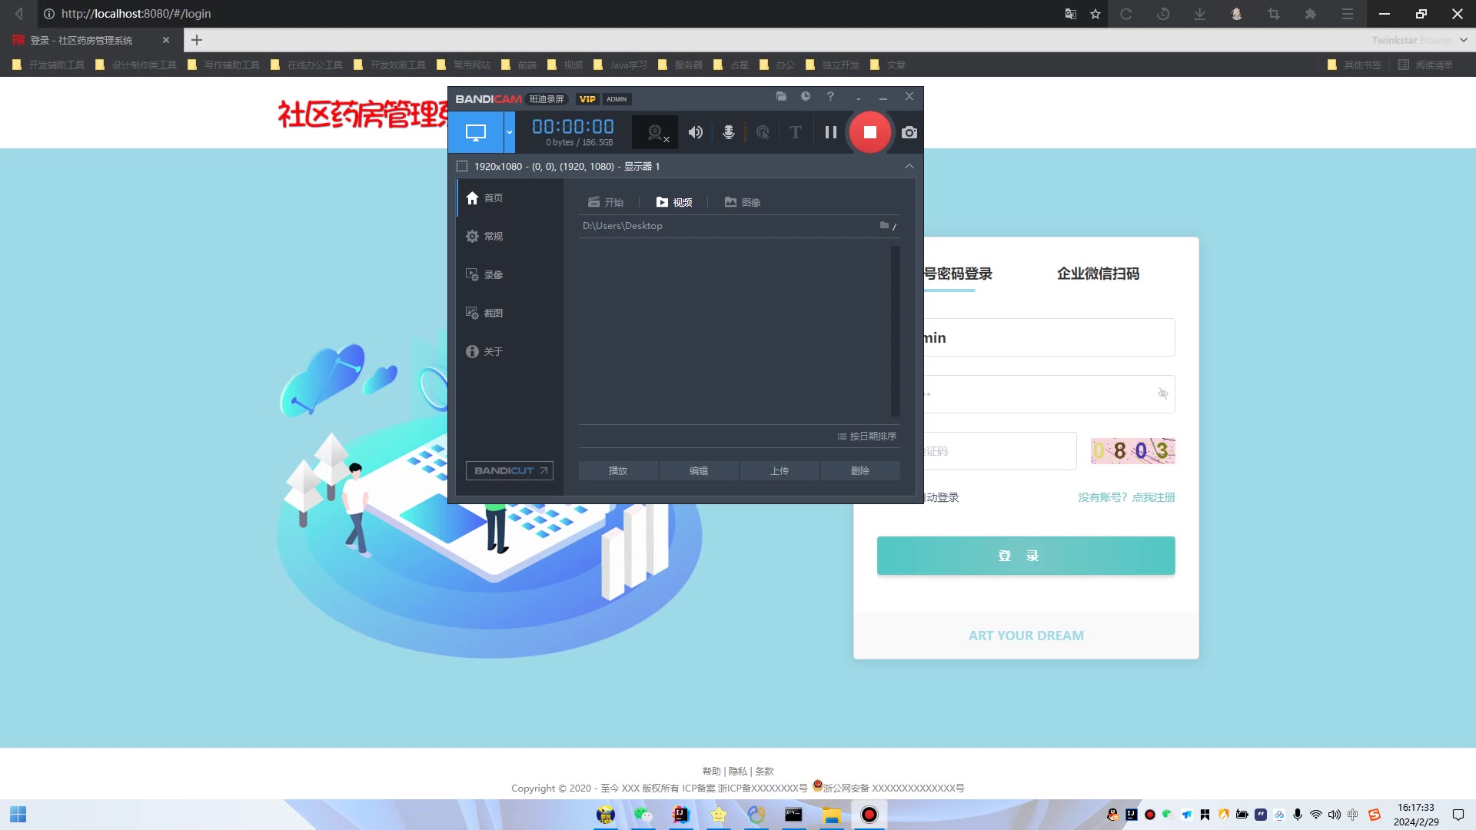Open Bandicam output folder icon in title bar

click(781, 96)
